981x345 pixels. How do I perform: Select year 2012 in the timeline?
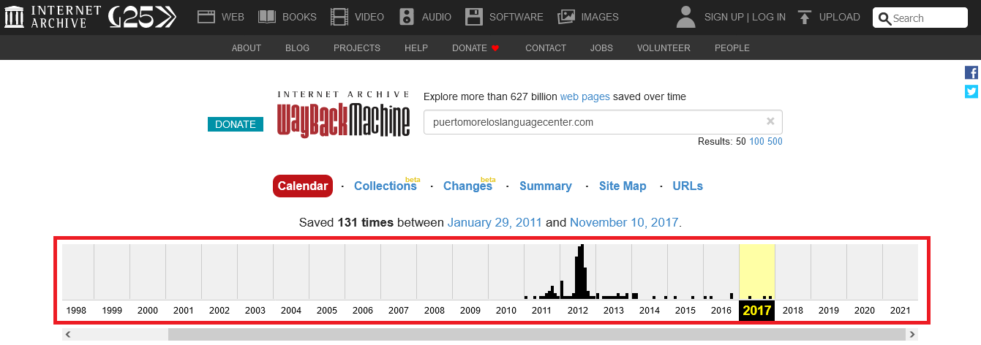coord(578,310)
